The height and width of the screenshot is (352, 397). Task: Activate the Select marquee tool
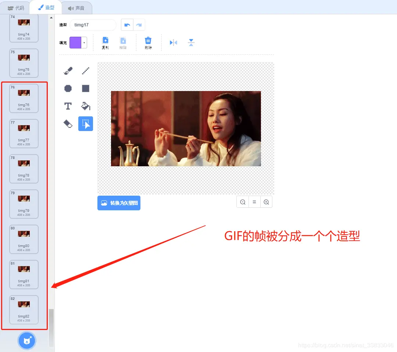click(x=86, y=124)
